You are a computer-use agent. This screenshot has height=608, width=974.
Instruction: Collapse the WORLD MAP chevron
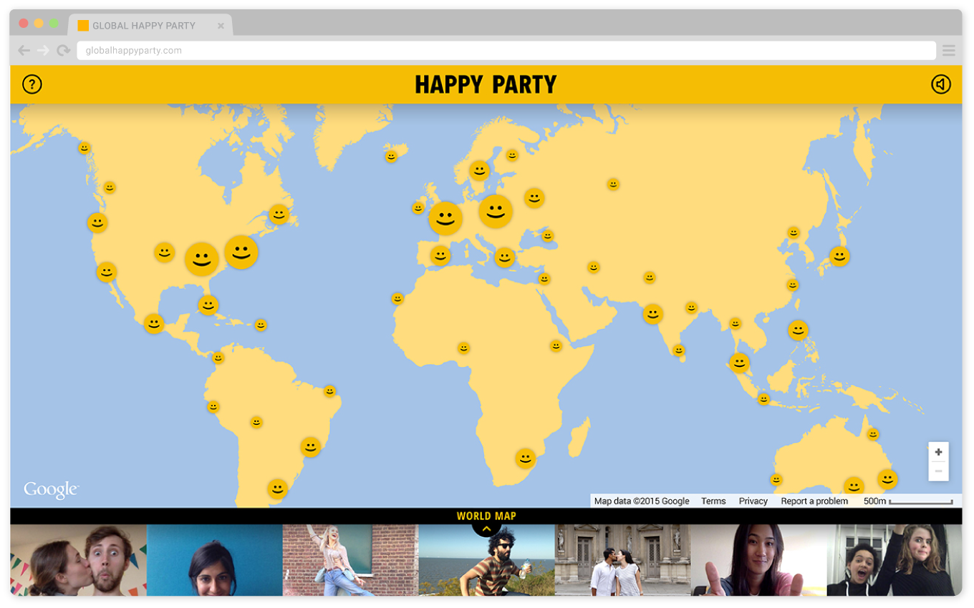[486, 529]
